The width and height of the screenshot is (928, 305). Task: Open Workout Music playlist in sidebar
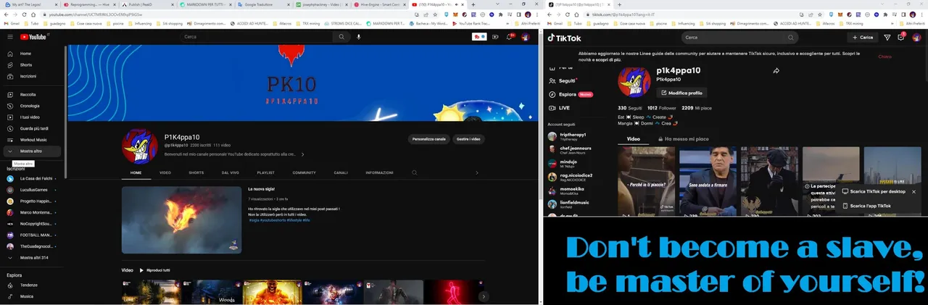click(x=33, y=140)
